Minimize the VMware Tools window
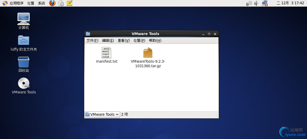Screen dimensions: 307x139 (203, 34)
